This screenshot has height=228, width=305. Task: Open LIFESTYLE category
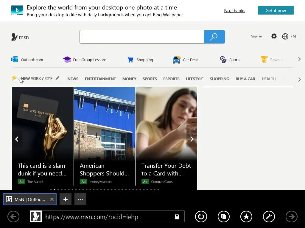coord(194,79)
